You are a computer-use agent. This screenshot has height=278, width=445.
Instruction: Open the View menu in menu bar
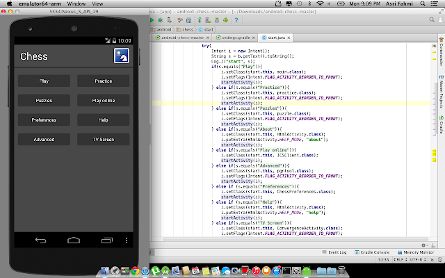pos(97,3)
